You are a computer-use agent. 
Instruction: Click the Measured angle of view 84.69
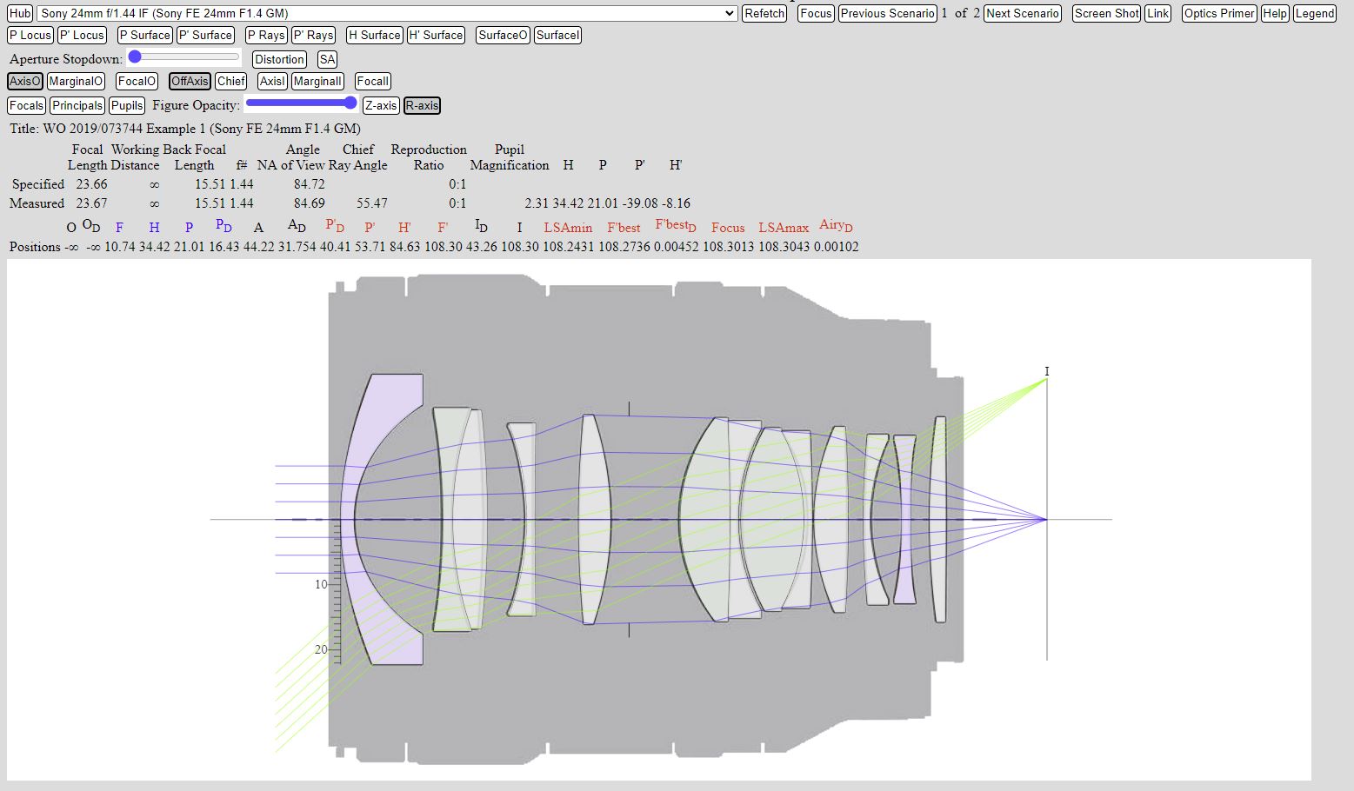point(310,203)
